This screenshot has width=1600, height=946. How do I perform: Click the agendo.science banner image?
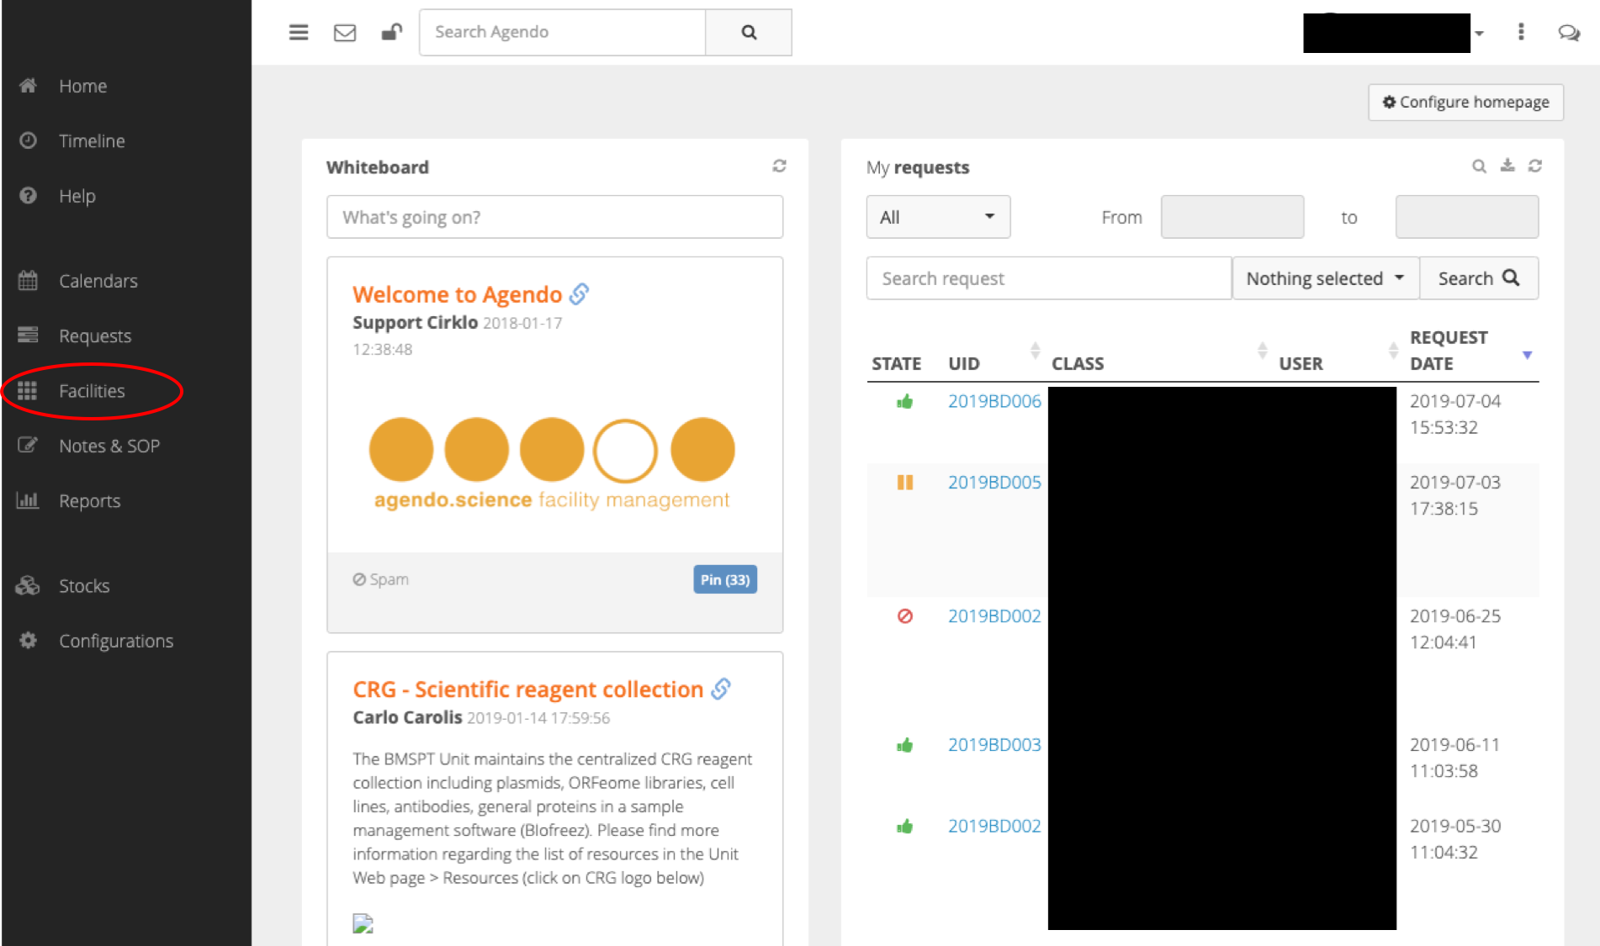tap(552, 463)
